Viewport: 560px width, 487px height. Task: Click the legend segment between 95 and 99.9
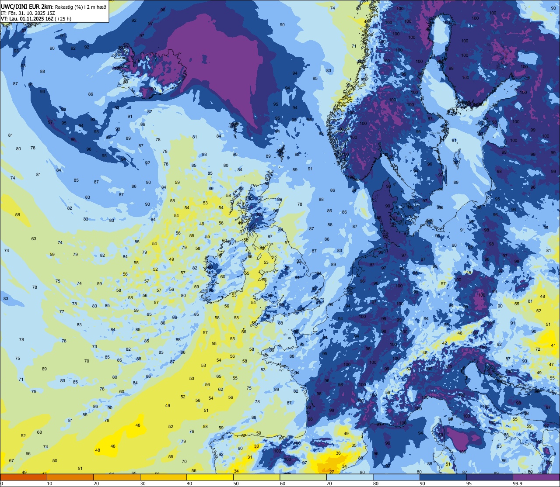pyautogui.click(x=490, y=477)
